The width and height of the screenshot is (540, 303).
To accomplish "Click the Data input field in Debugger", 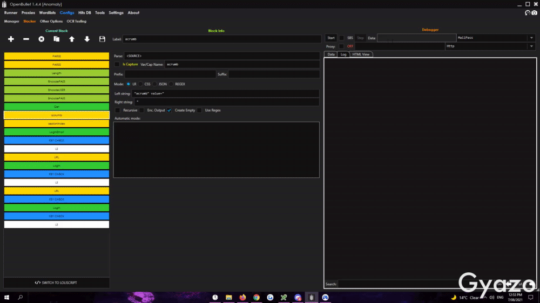I will (417, 38).
